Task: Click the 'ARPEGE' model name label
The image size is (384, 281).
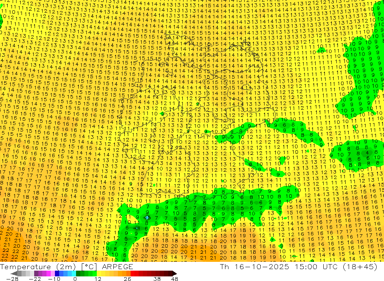Action: tap(117, 267)
